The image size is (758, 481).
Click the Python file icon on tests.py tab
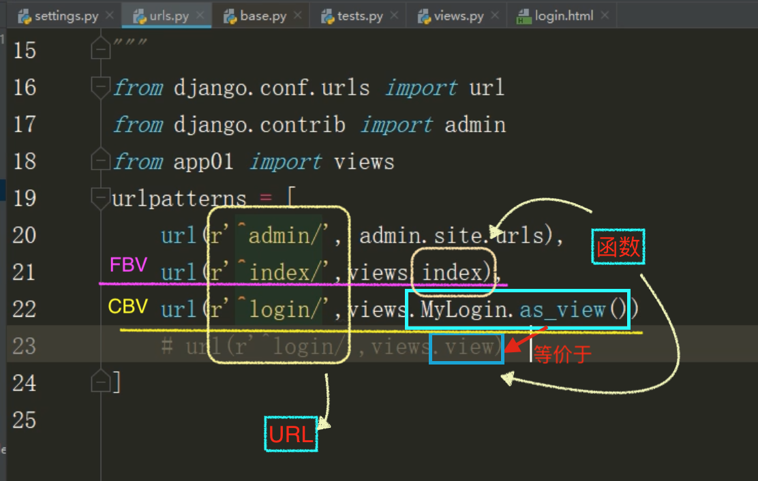click(x=327, y=16)
